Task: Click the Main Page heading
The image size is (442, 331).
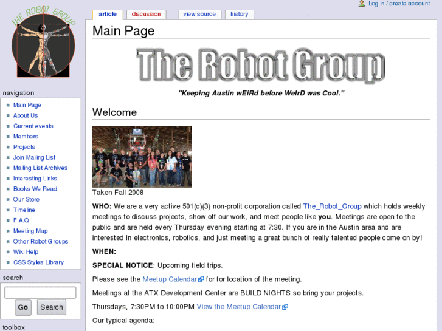Action: (123, 31)
